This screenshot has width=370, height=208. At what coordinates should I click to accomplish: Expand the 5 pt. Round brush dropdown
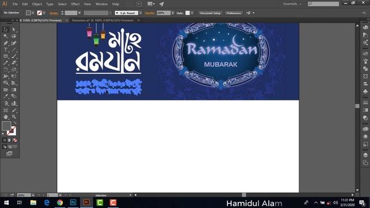[140, 13]
